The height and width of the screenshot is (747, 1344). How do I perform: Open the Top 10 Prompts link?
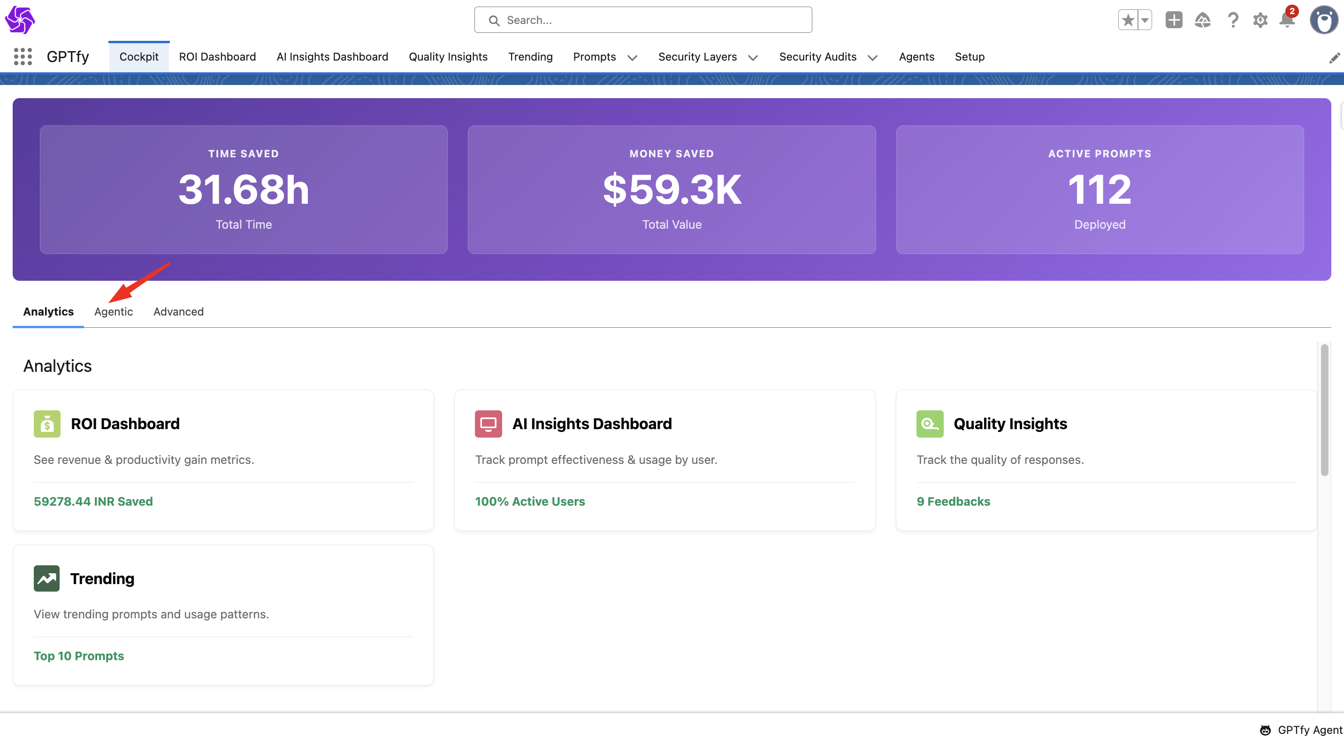[x=79, y=655]
